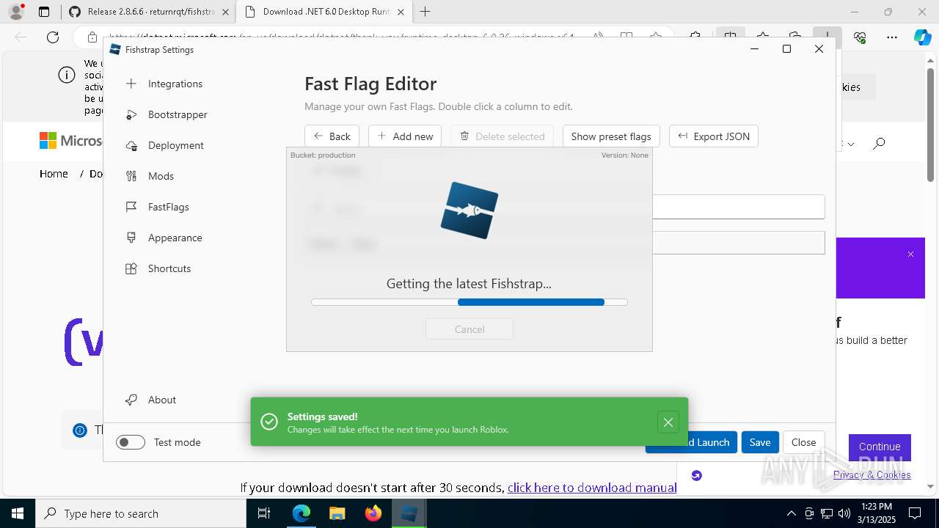939x528 pixels.
Task: Maximize the Fishstrap Settings window
Action: click(x=786, y=49)
